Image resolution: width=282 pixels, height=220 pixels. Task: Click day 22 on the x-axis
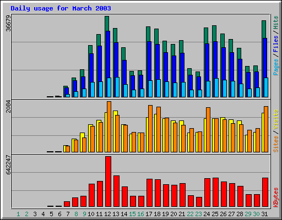(x=190, y=214)
